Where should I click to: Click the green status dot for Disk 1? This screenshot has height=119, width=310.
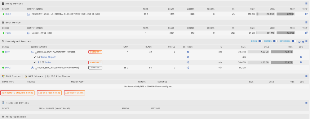pos(3,14)
